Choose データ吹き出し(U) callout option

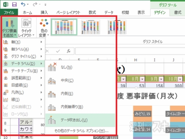[x=80, y=120]
